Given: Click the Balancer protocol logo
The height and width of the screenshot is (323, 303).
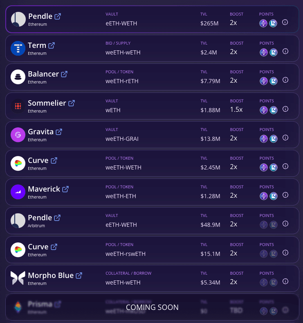Looking at the screenshot, I should [18, 77].
